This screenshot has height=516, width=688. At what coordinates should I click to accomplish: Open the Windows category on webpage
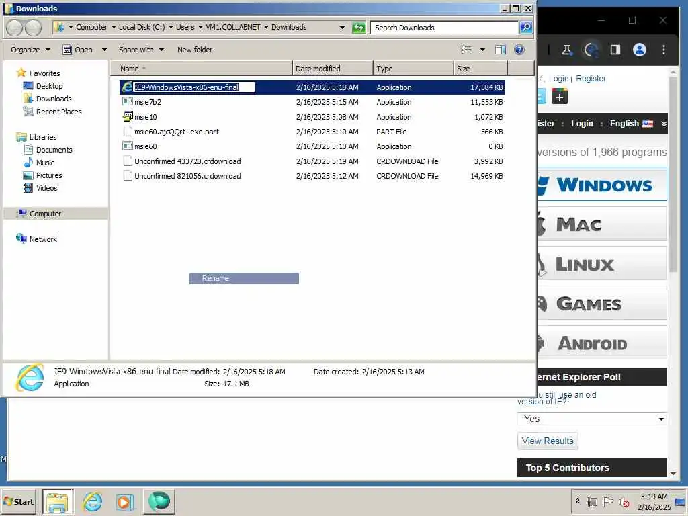601,184
